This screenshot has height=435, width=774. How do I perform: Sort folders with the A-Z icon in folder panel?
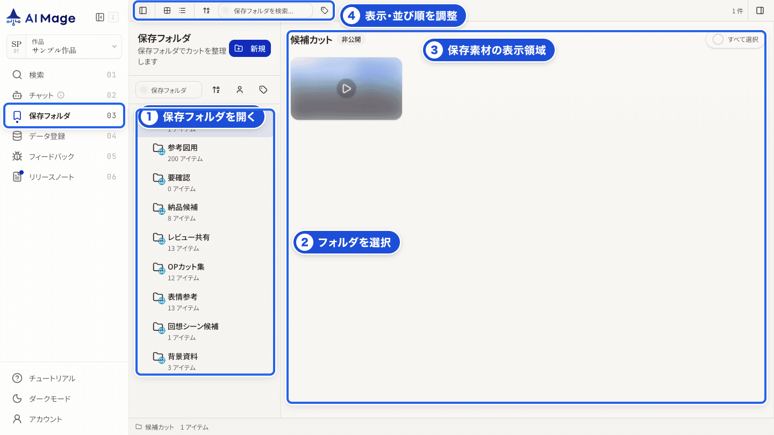[216, 90]
